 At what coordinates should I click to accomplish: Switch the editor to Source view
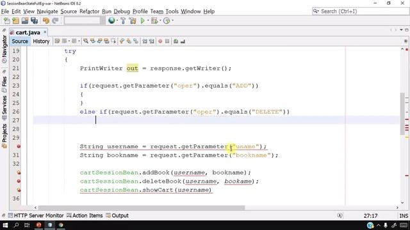20,41
